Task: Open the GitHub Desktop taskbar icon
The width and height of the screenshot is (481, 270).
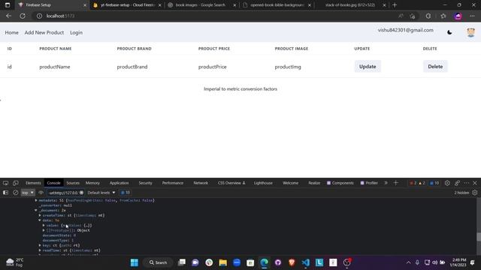Action: [278, 262]
